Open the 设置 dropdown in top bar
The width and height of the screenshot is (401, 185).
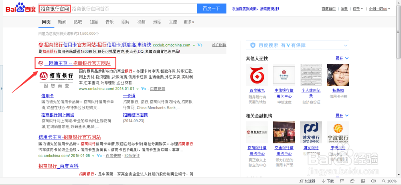(x=358, y=9)
